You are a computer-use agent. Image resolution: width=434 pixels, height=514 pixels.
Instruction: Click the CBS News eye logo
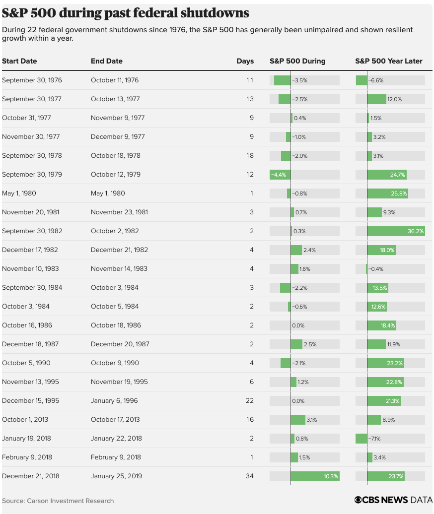(x=359, y=500)
